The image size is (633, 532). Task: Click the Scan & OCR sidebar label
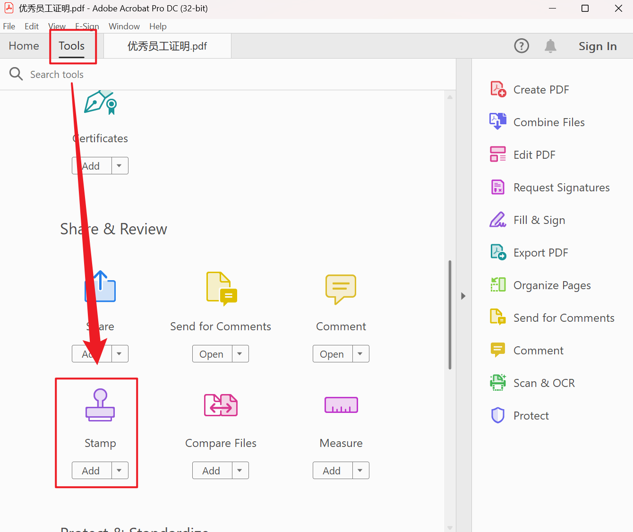[544, 383]
